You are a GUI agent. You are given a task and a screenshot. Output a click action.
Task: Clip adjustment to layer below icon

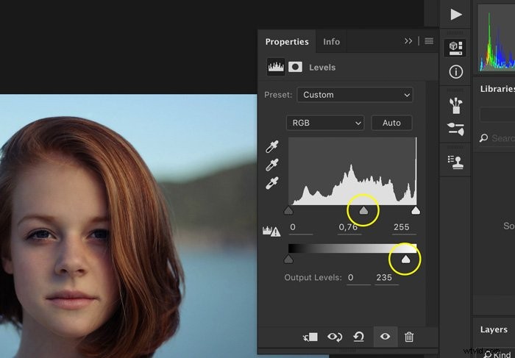[x=310, y=337]
